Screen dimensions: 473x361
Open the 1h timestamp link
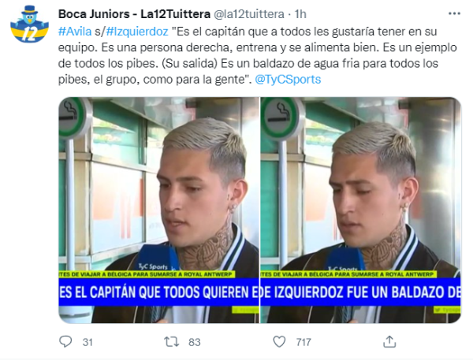(300, 14)
